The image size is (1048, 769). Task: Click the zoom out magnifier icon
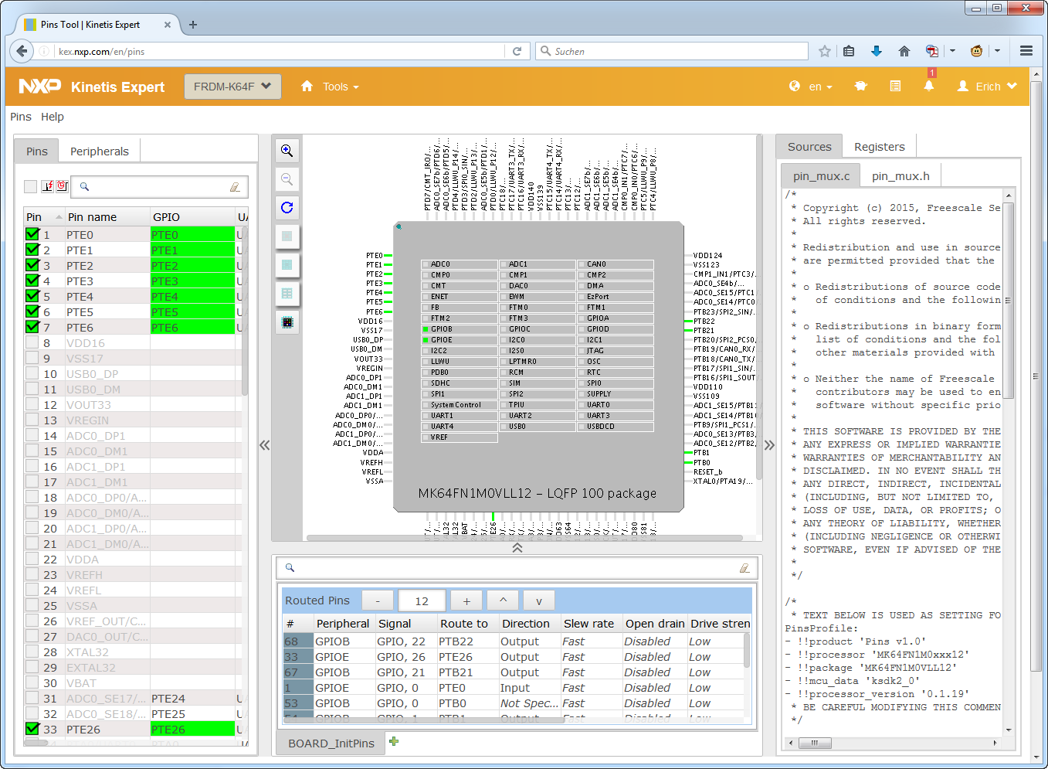pyautogui.click(x=287, y=179)
